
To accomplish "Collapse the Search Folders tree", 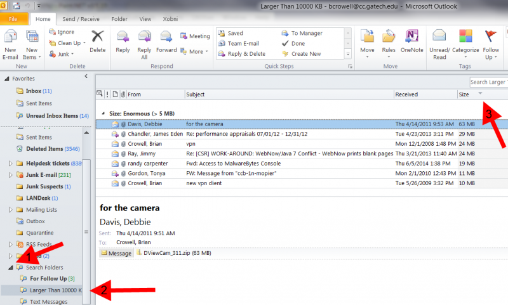I will pyautogui.click(x=10, y=268).
